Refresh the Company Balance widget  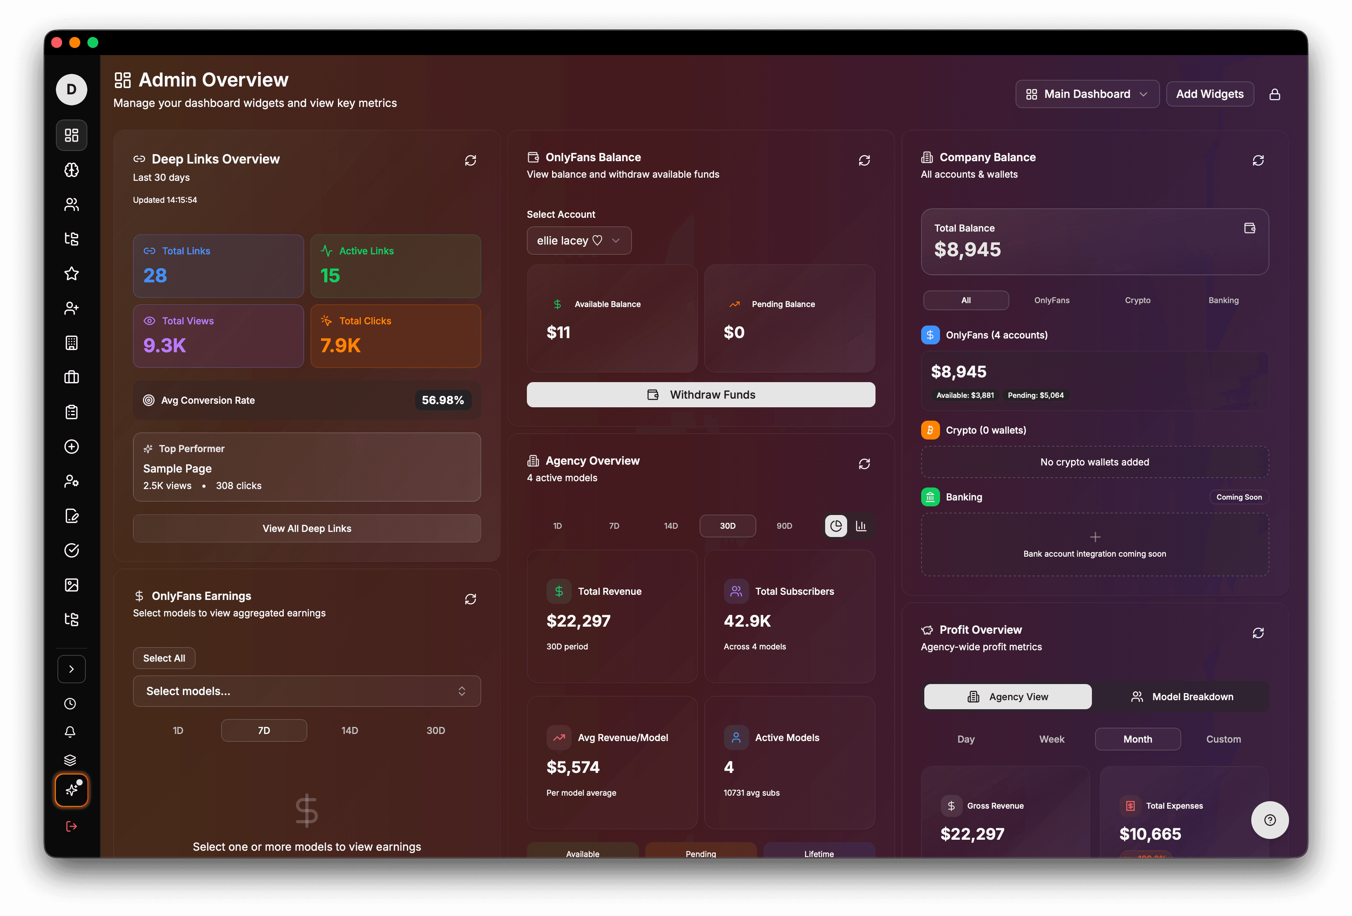(1258, 160)
